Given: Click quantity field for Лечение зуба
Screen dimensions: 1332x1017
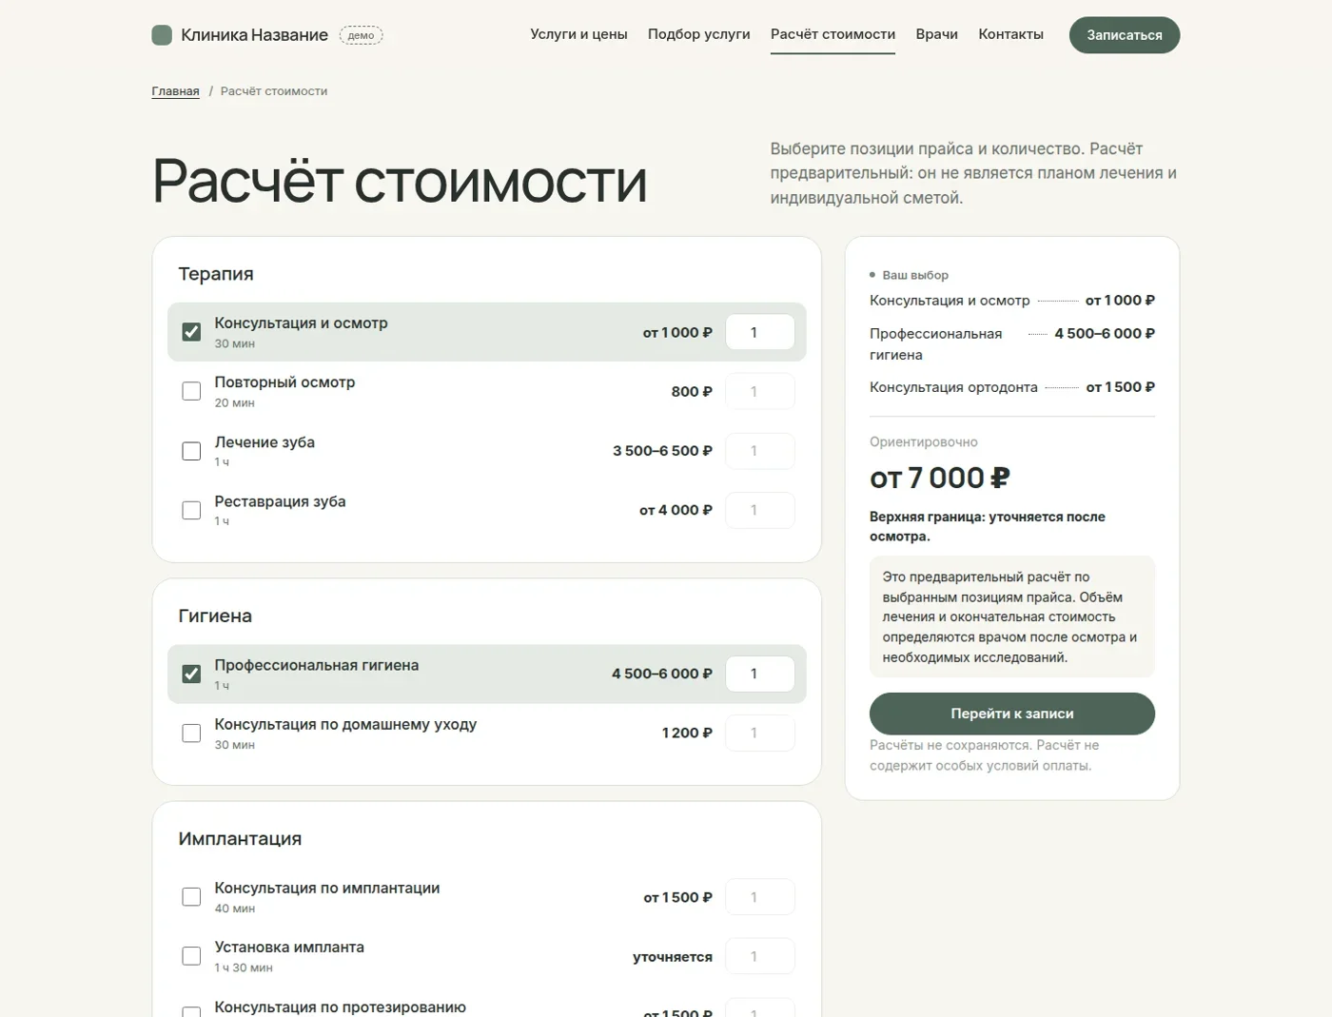Looking at the screenshot, I should coord(760,451).
